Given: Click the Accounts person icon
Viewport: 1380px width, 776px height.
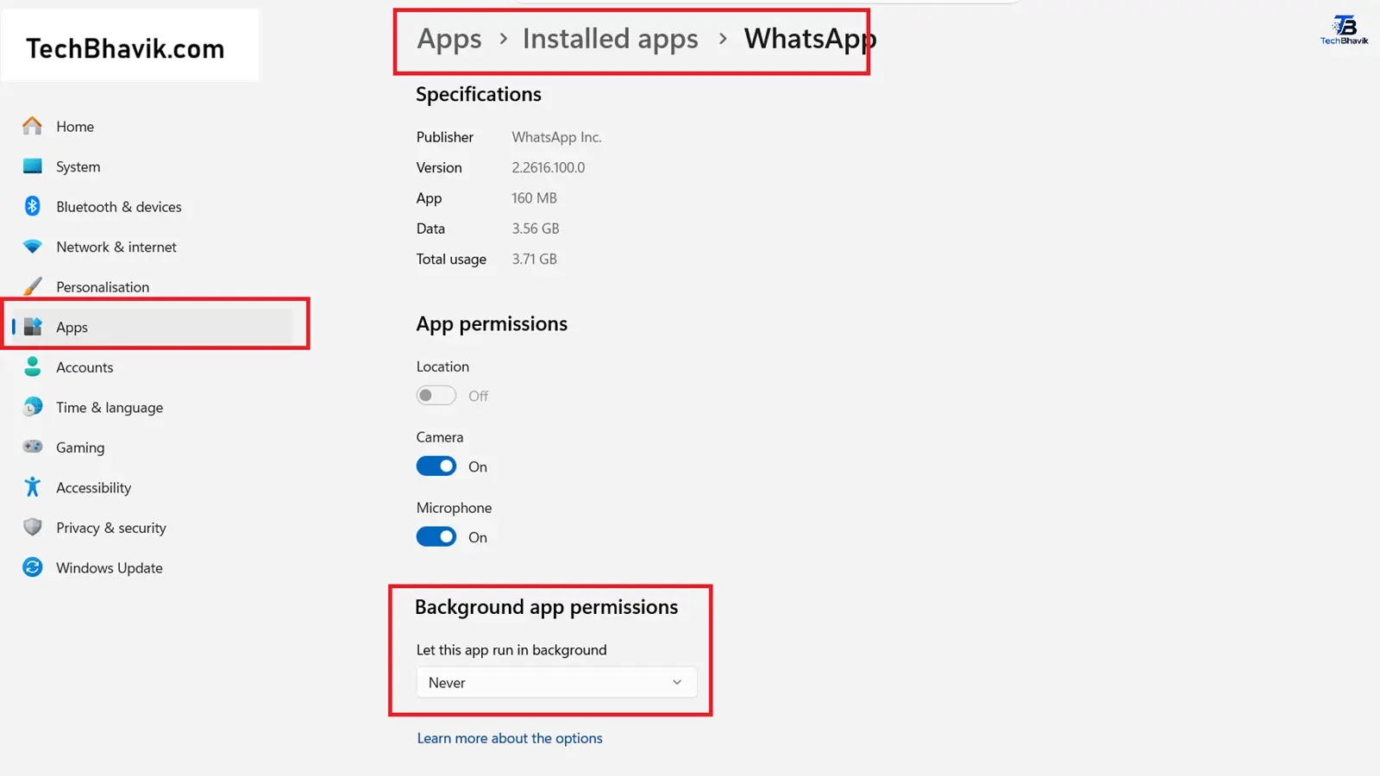Looking at the screenshot, I should (x=32, y=366).
